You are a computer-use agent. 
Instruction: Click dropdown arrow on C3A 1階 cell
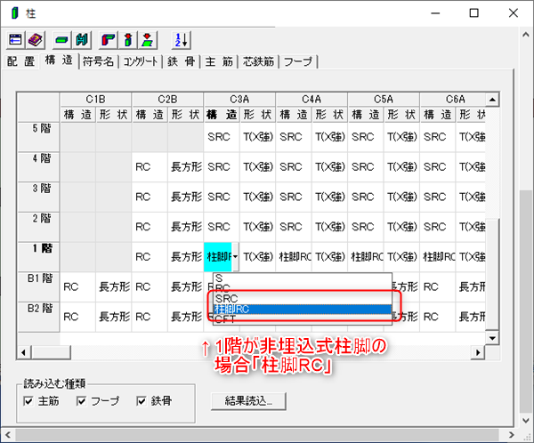point(235,257)
